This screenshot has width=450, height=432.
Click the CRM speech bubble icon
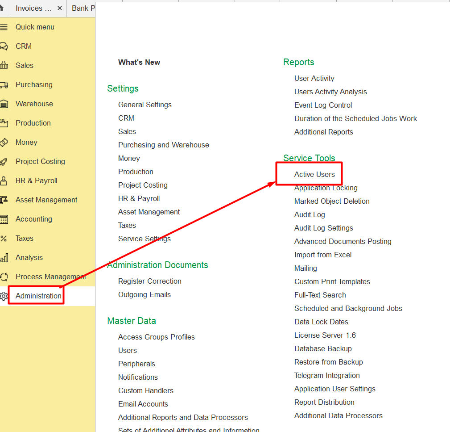tap(4, 46)
